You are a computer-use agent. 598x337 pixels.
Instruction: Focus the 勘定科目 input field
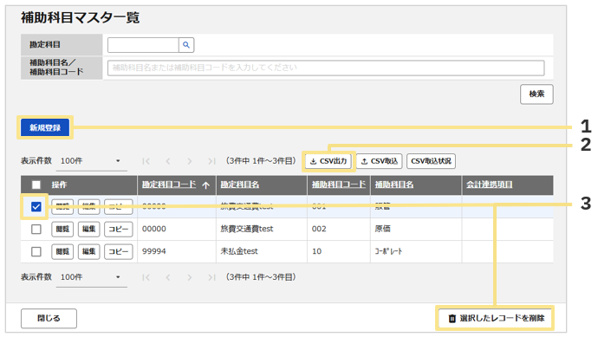(x=143, y=45)
